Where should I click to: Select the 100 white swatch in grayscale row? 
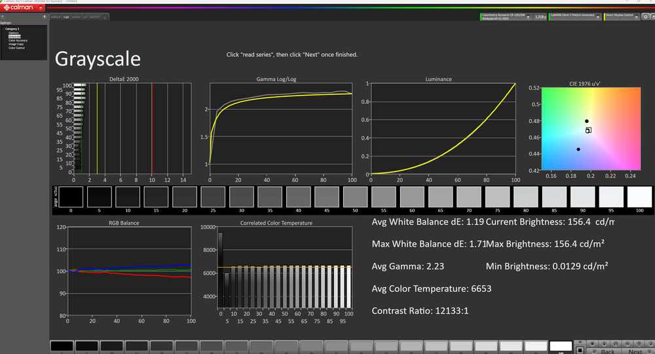[639, 196]
